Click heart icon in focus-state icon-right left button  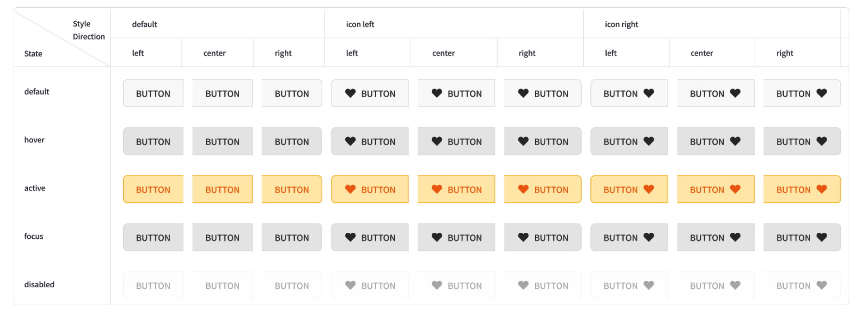(649, 237)
